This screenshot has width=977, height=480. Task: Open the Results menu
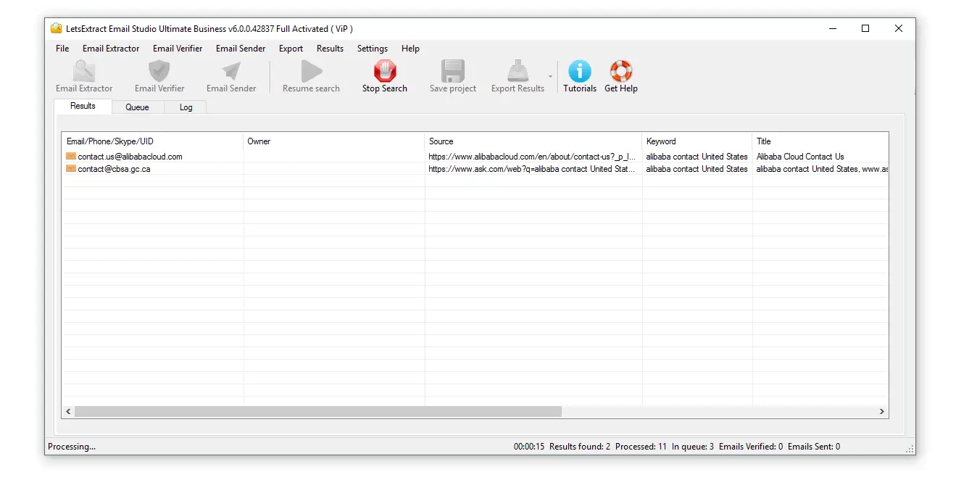tap(330, 49)
